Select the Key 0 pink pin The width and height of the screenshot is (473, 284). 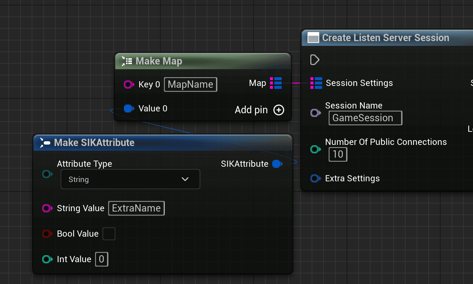coord(128,84)
